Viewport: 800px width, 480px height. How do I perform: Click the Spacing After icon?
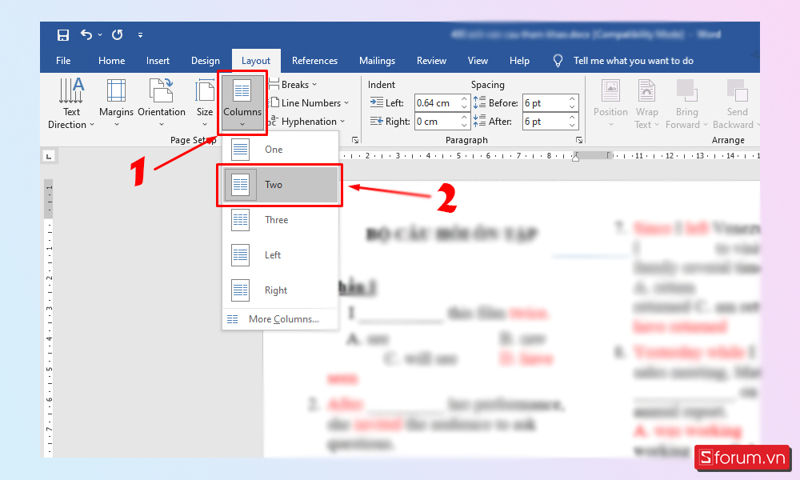tap(479, 121)
